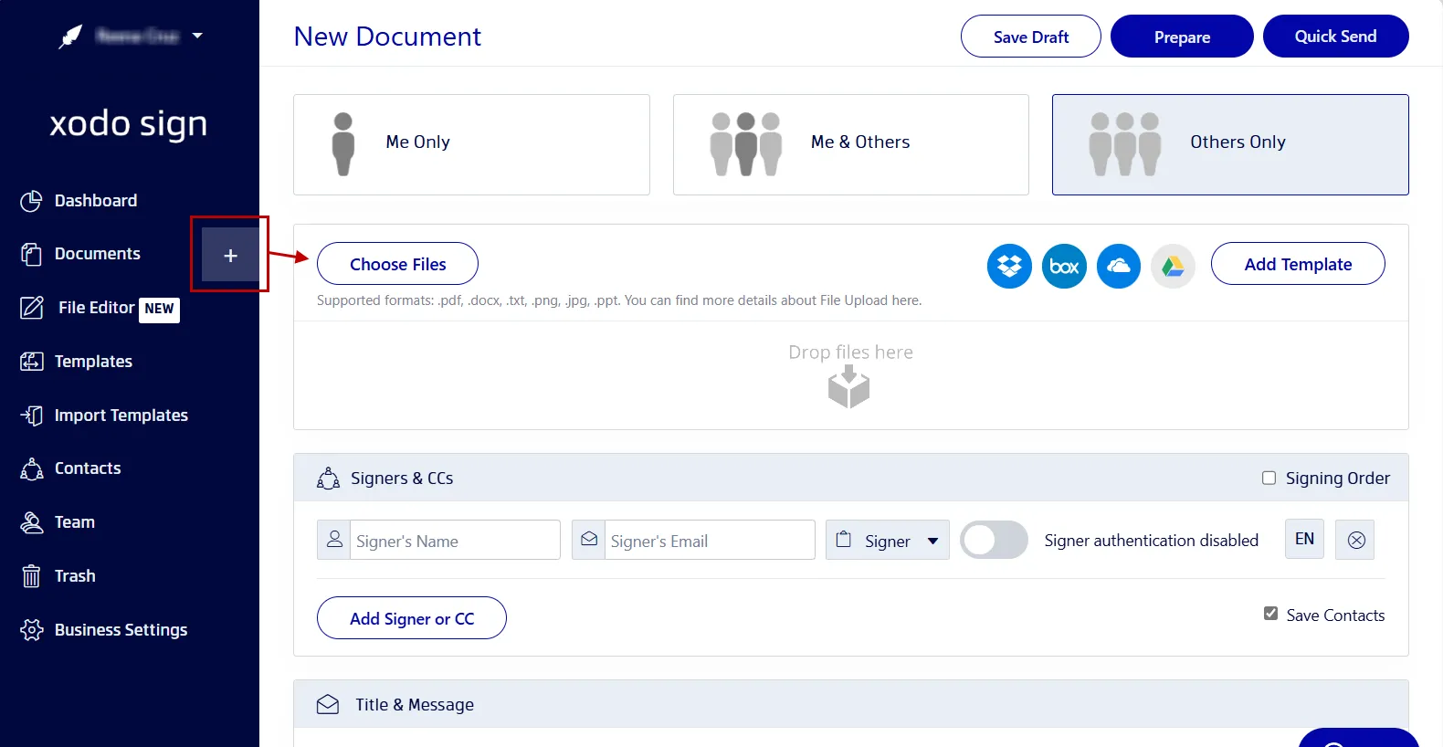Import file from Google Drive icon
This screenshot has height=747, width=1443.
point(1174,267)
